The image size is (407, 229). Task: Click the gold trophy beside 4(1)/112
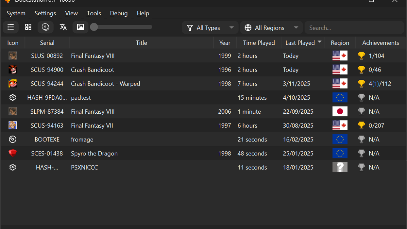click(362, 83)
